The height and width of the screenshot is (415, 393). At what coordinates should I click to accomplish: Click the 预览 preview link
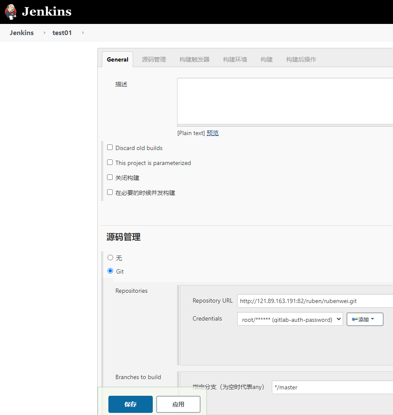tap(213, 133)
